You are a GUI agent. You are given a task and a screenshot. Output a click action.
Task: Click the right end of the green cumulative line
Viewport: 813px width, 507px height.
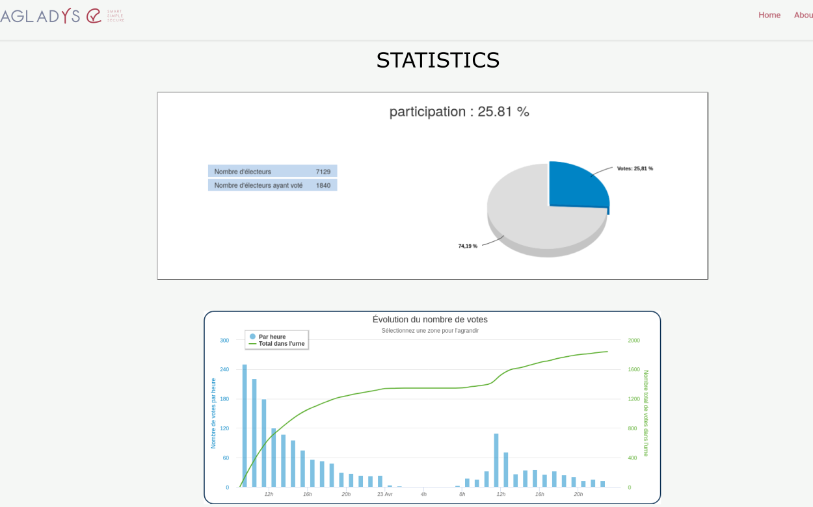[x=607, y=352]
